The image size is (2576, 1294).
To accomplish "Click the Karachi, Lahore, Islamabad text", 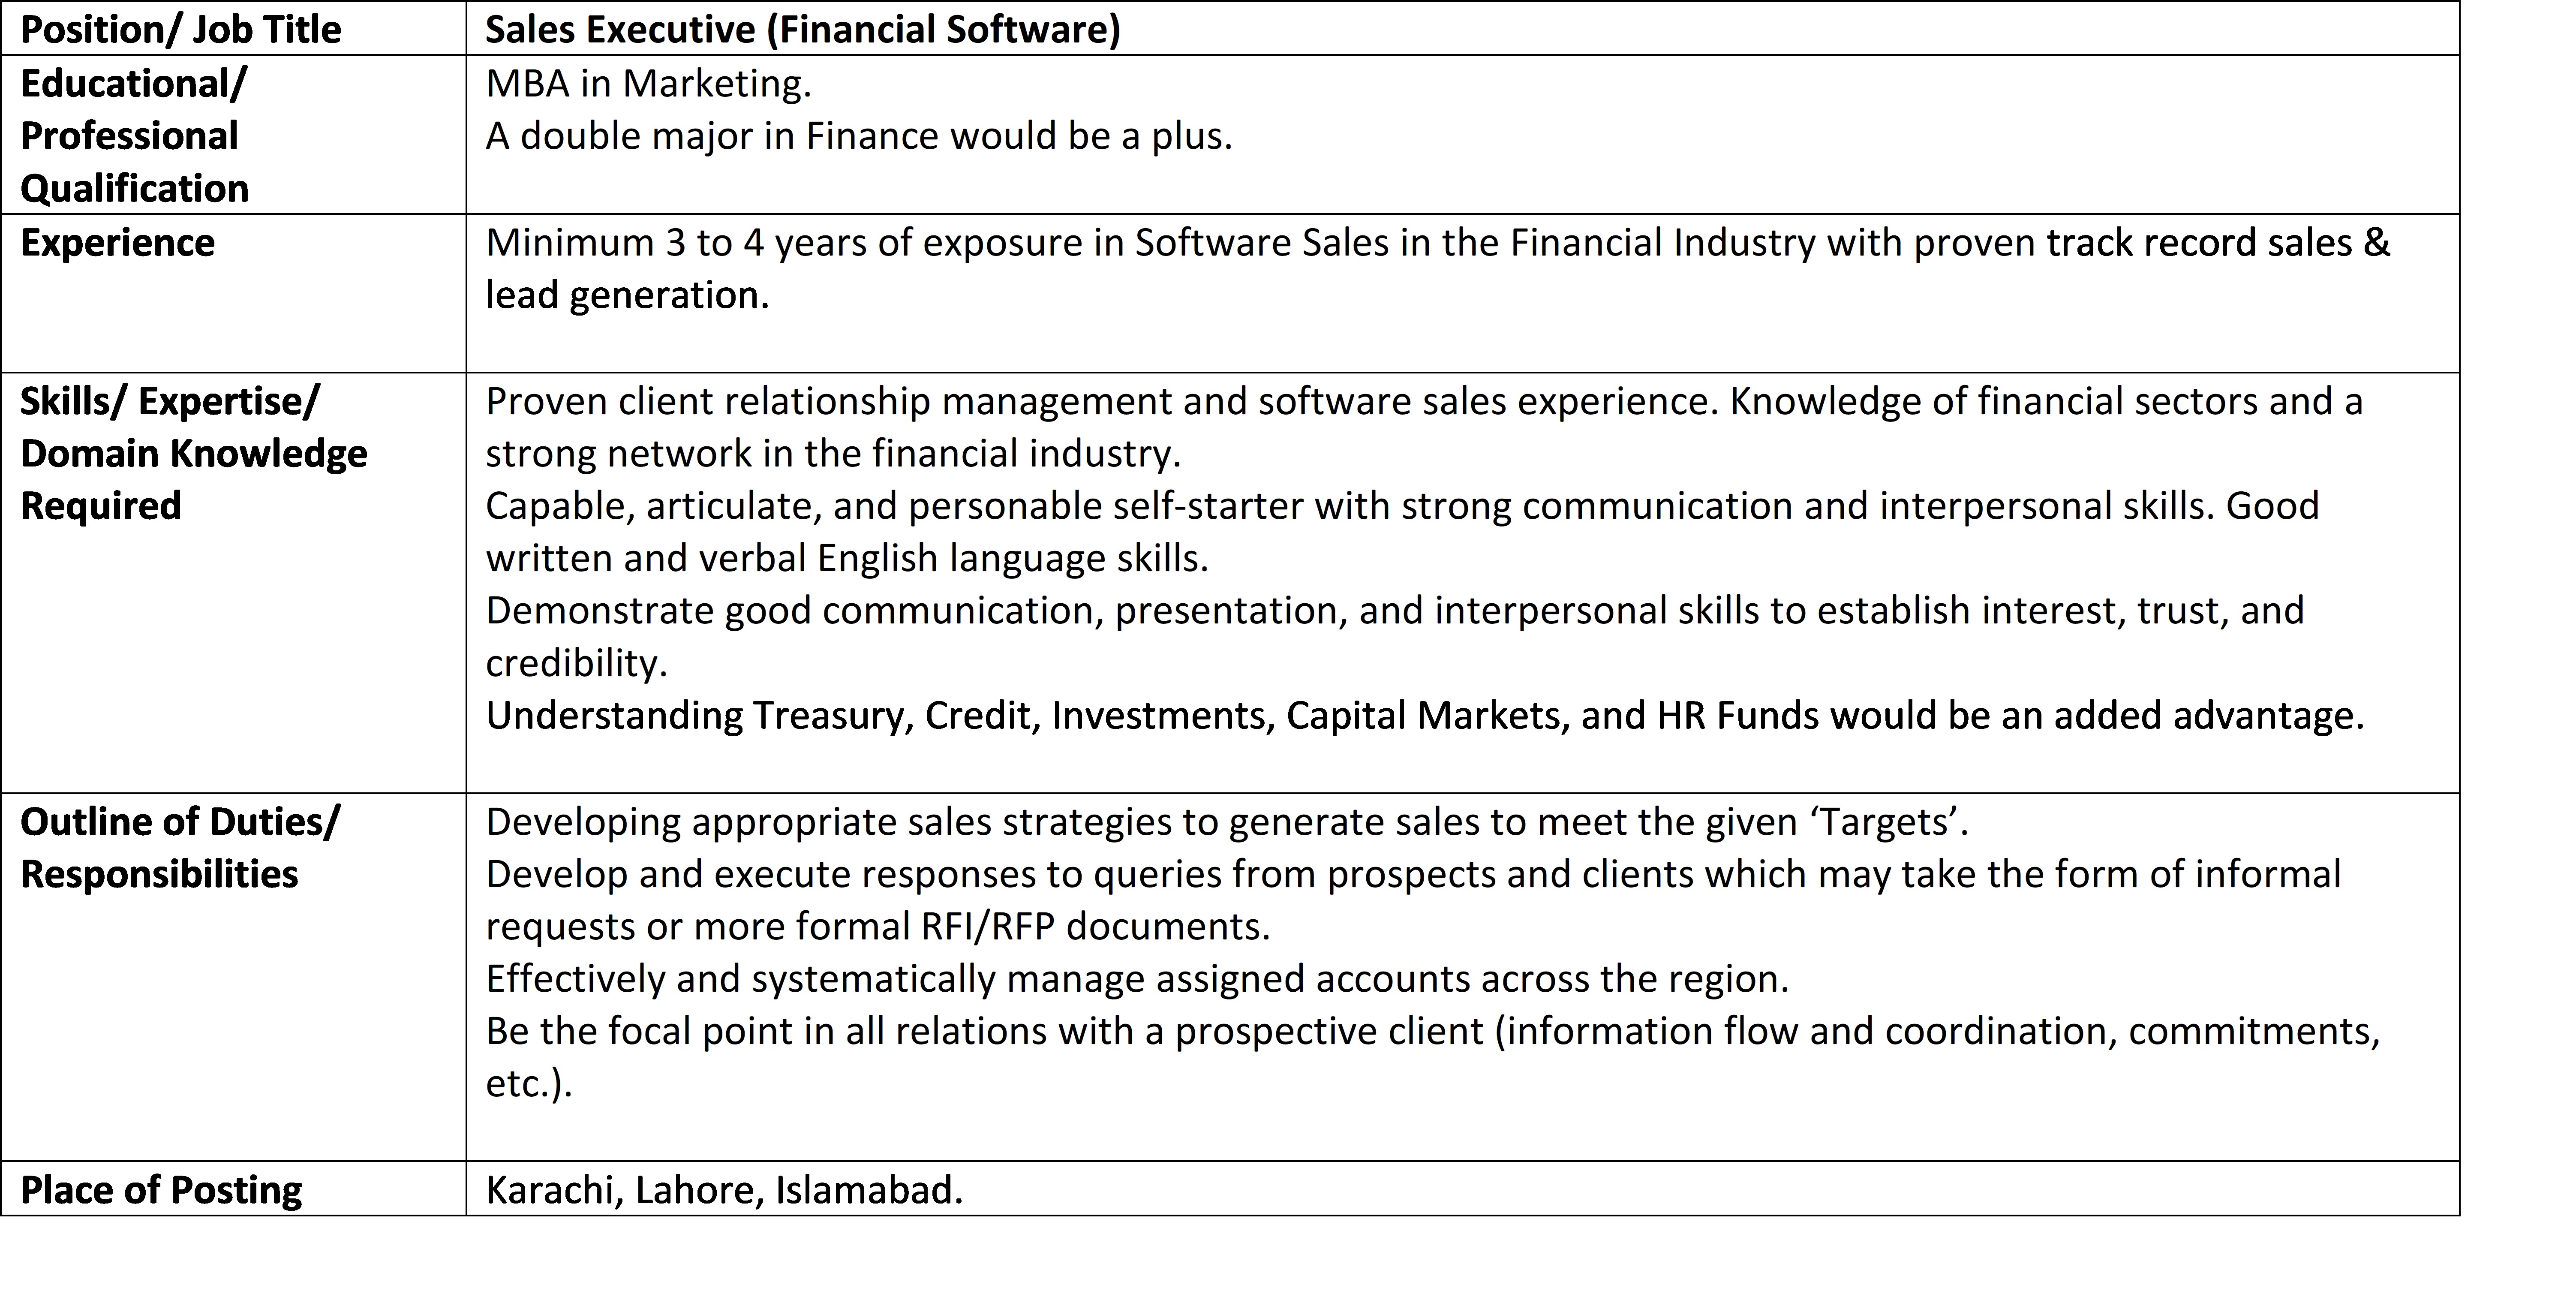I will coord(724,1190).
